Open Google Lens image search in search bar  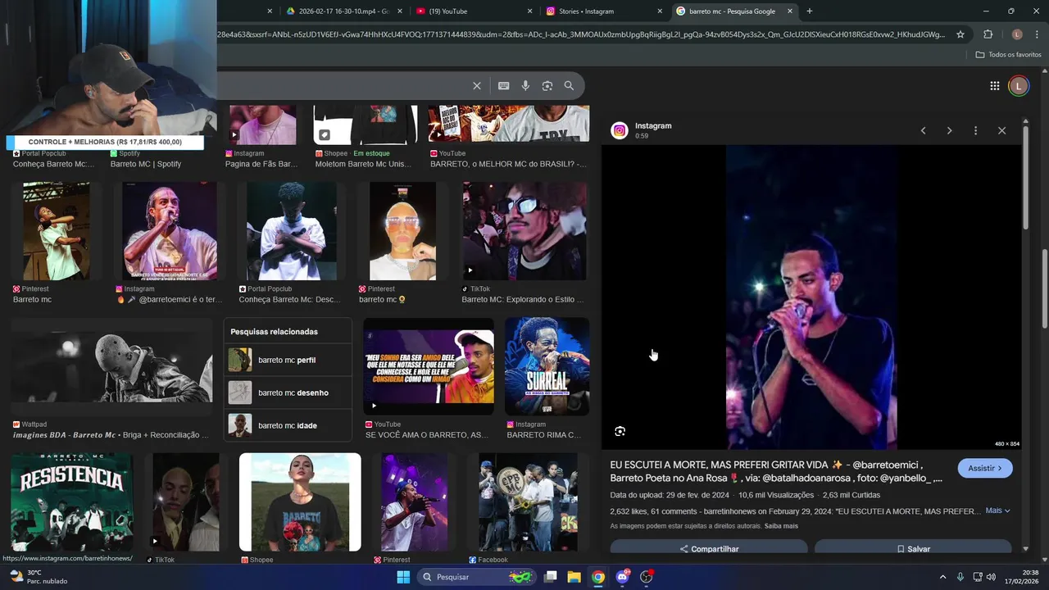tap(547, 86)
